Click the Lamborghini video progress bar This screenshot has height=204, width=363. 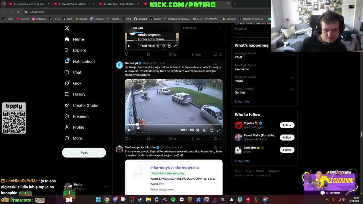point(174,125)
